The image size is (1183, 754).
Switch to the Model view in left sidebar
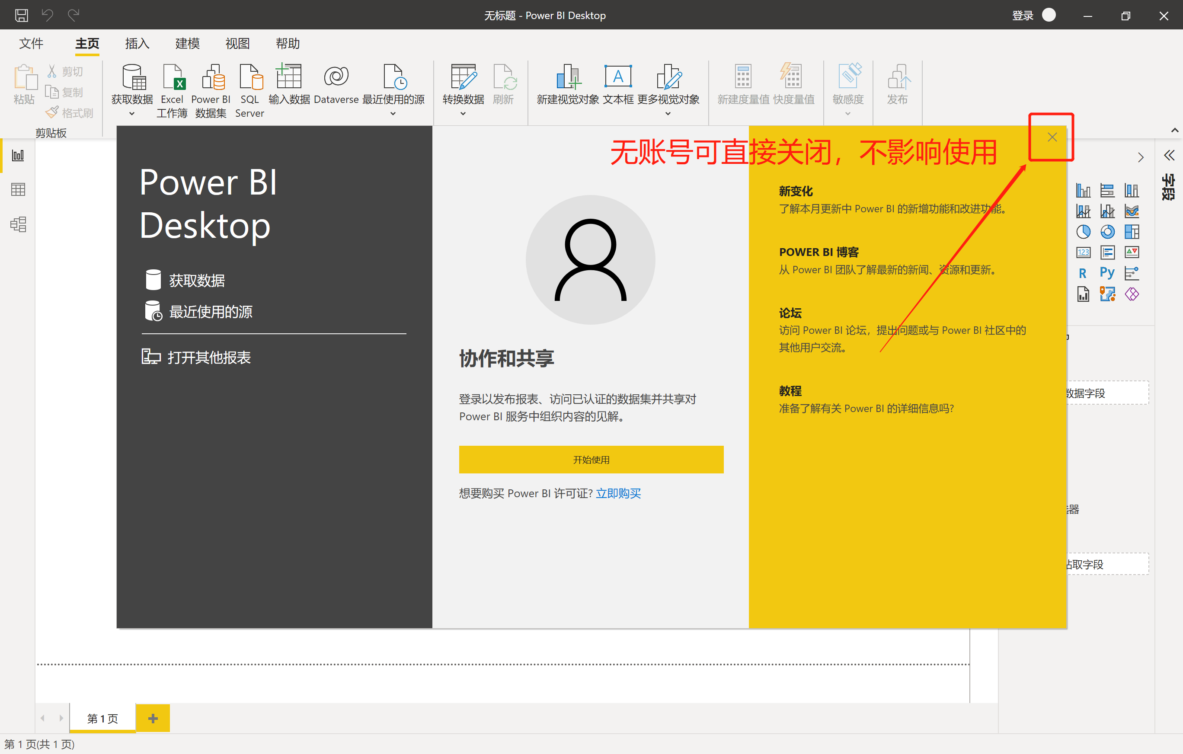point(18,224)
